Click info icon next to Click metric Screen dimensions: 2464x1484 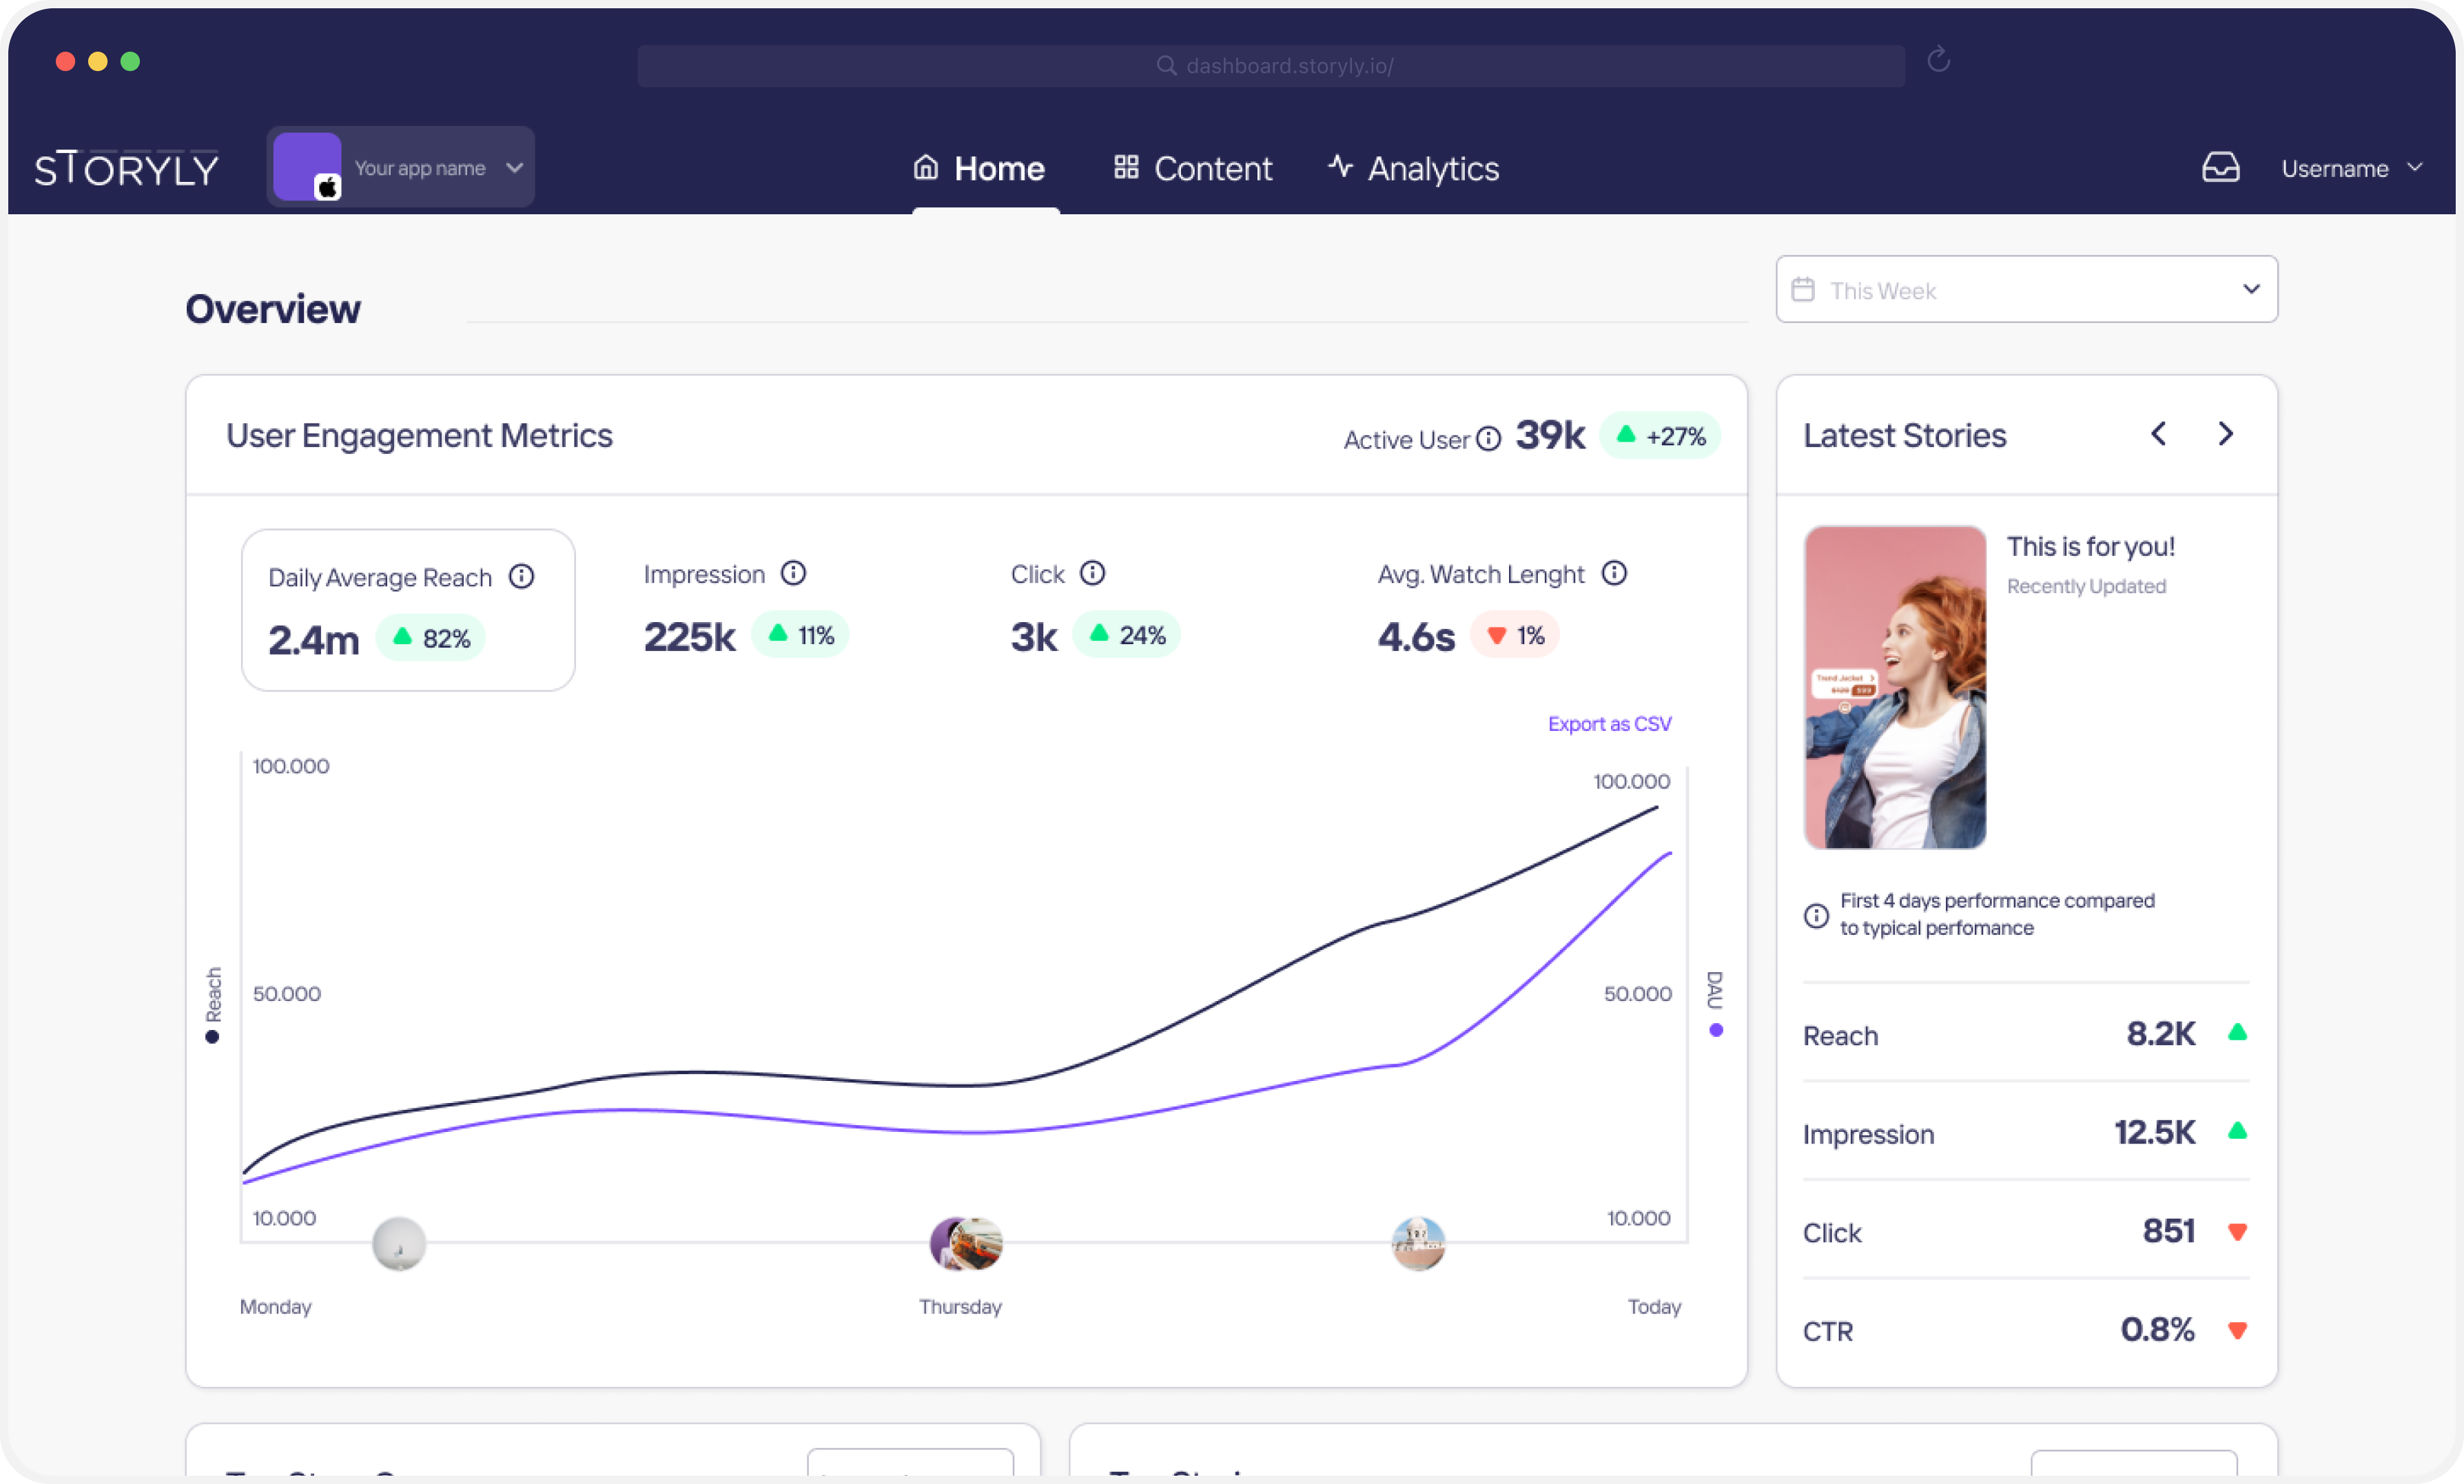coord(1092,573)
